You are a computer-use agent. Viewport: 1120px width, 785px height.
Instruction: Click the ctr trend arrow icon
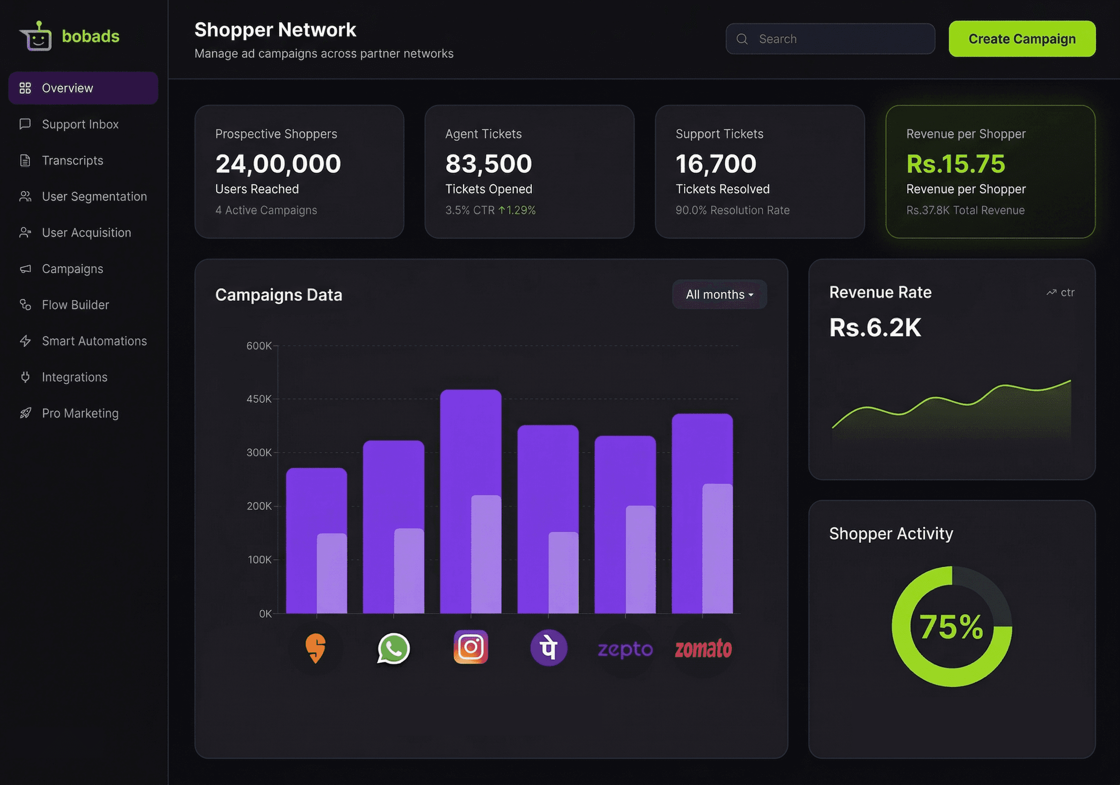1051,293
